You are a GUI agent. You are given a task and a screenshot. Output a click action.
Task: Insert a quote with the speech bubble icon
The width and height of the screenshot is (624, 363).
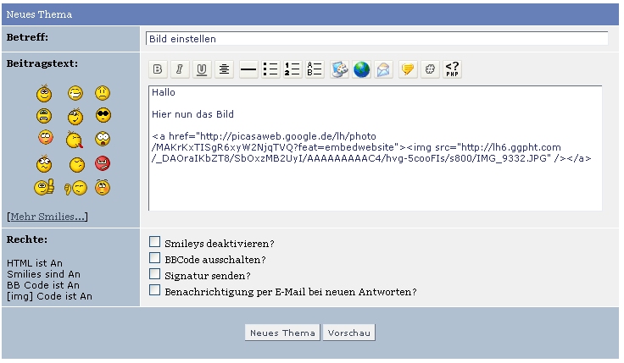(x=408, y=70)
